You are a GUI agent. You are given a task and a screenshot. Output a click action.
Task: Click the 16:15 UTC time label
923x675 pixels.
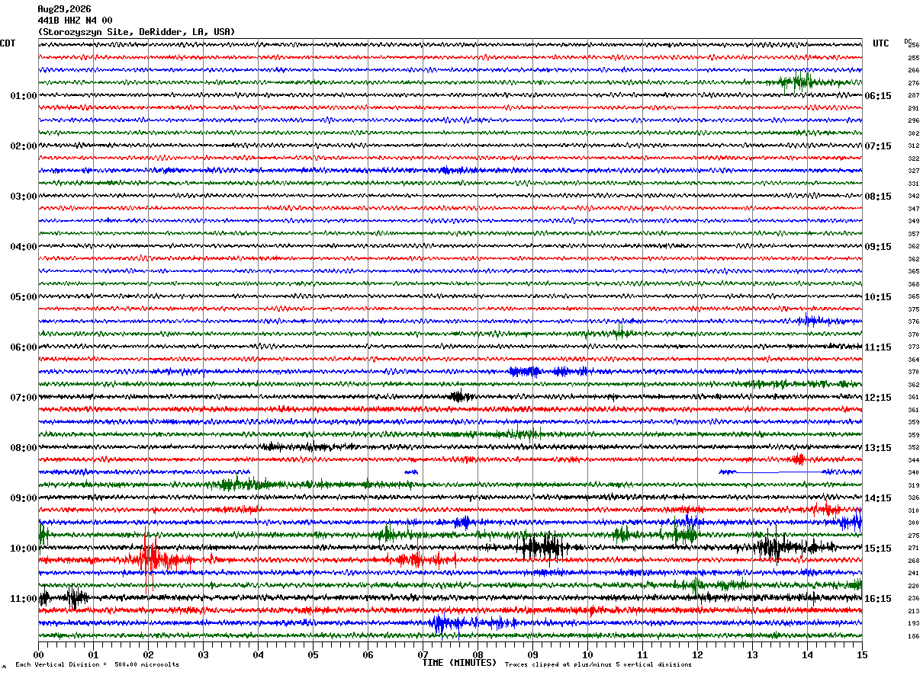878,599
